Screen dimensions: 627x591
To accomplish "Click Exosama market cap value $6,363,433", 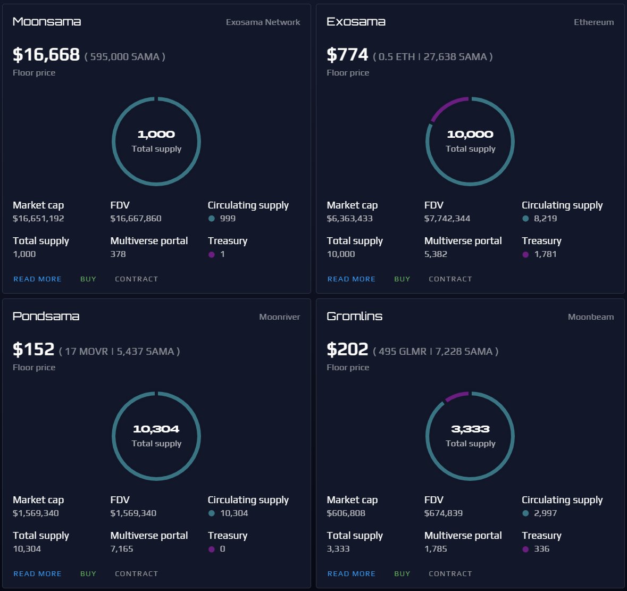I will click(x=349, y=218).
